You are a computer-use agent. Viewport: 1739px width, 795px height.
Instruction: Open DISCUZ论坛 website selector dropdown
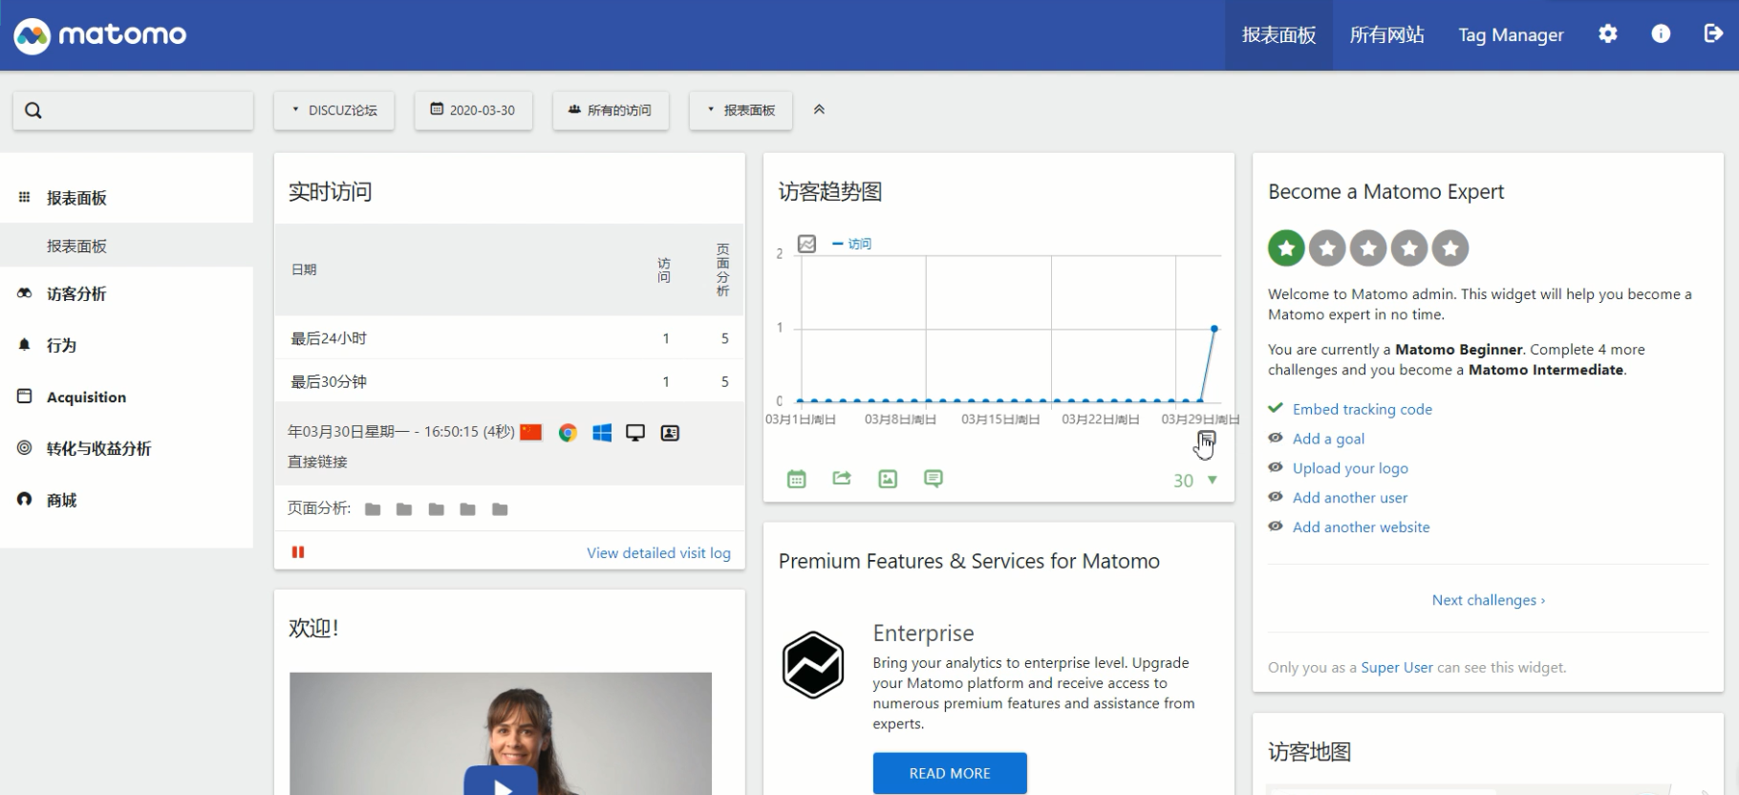[334, 111]
